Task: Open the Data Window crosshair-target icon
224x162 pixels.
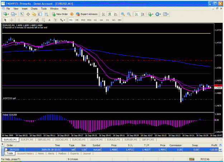Action: (x=28, y=14)
